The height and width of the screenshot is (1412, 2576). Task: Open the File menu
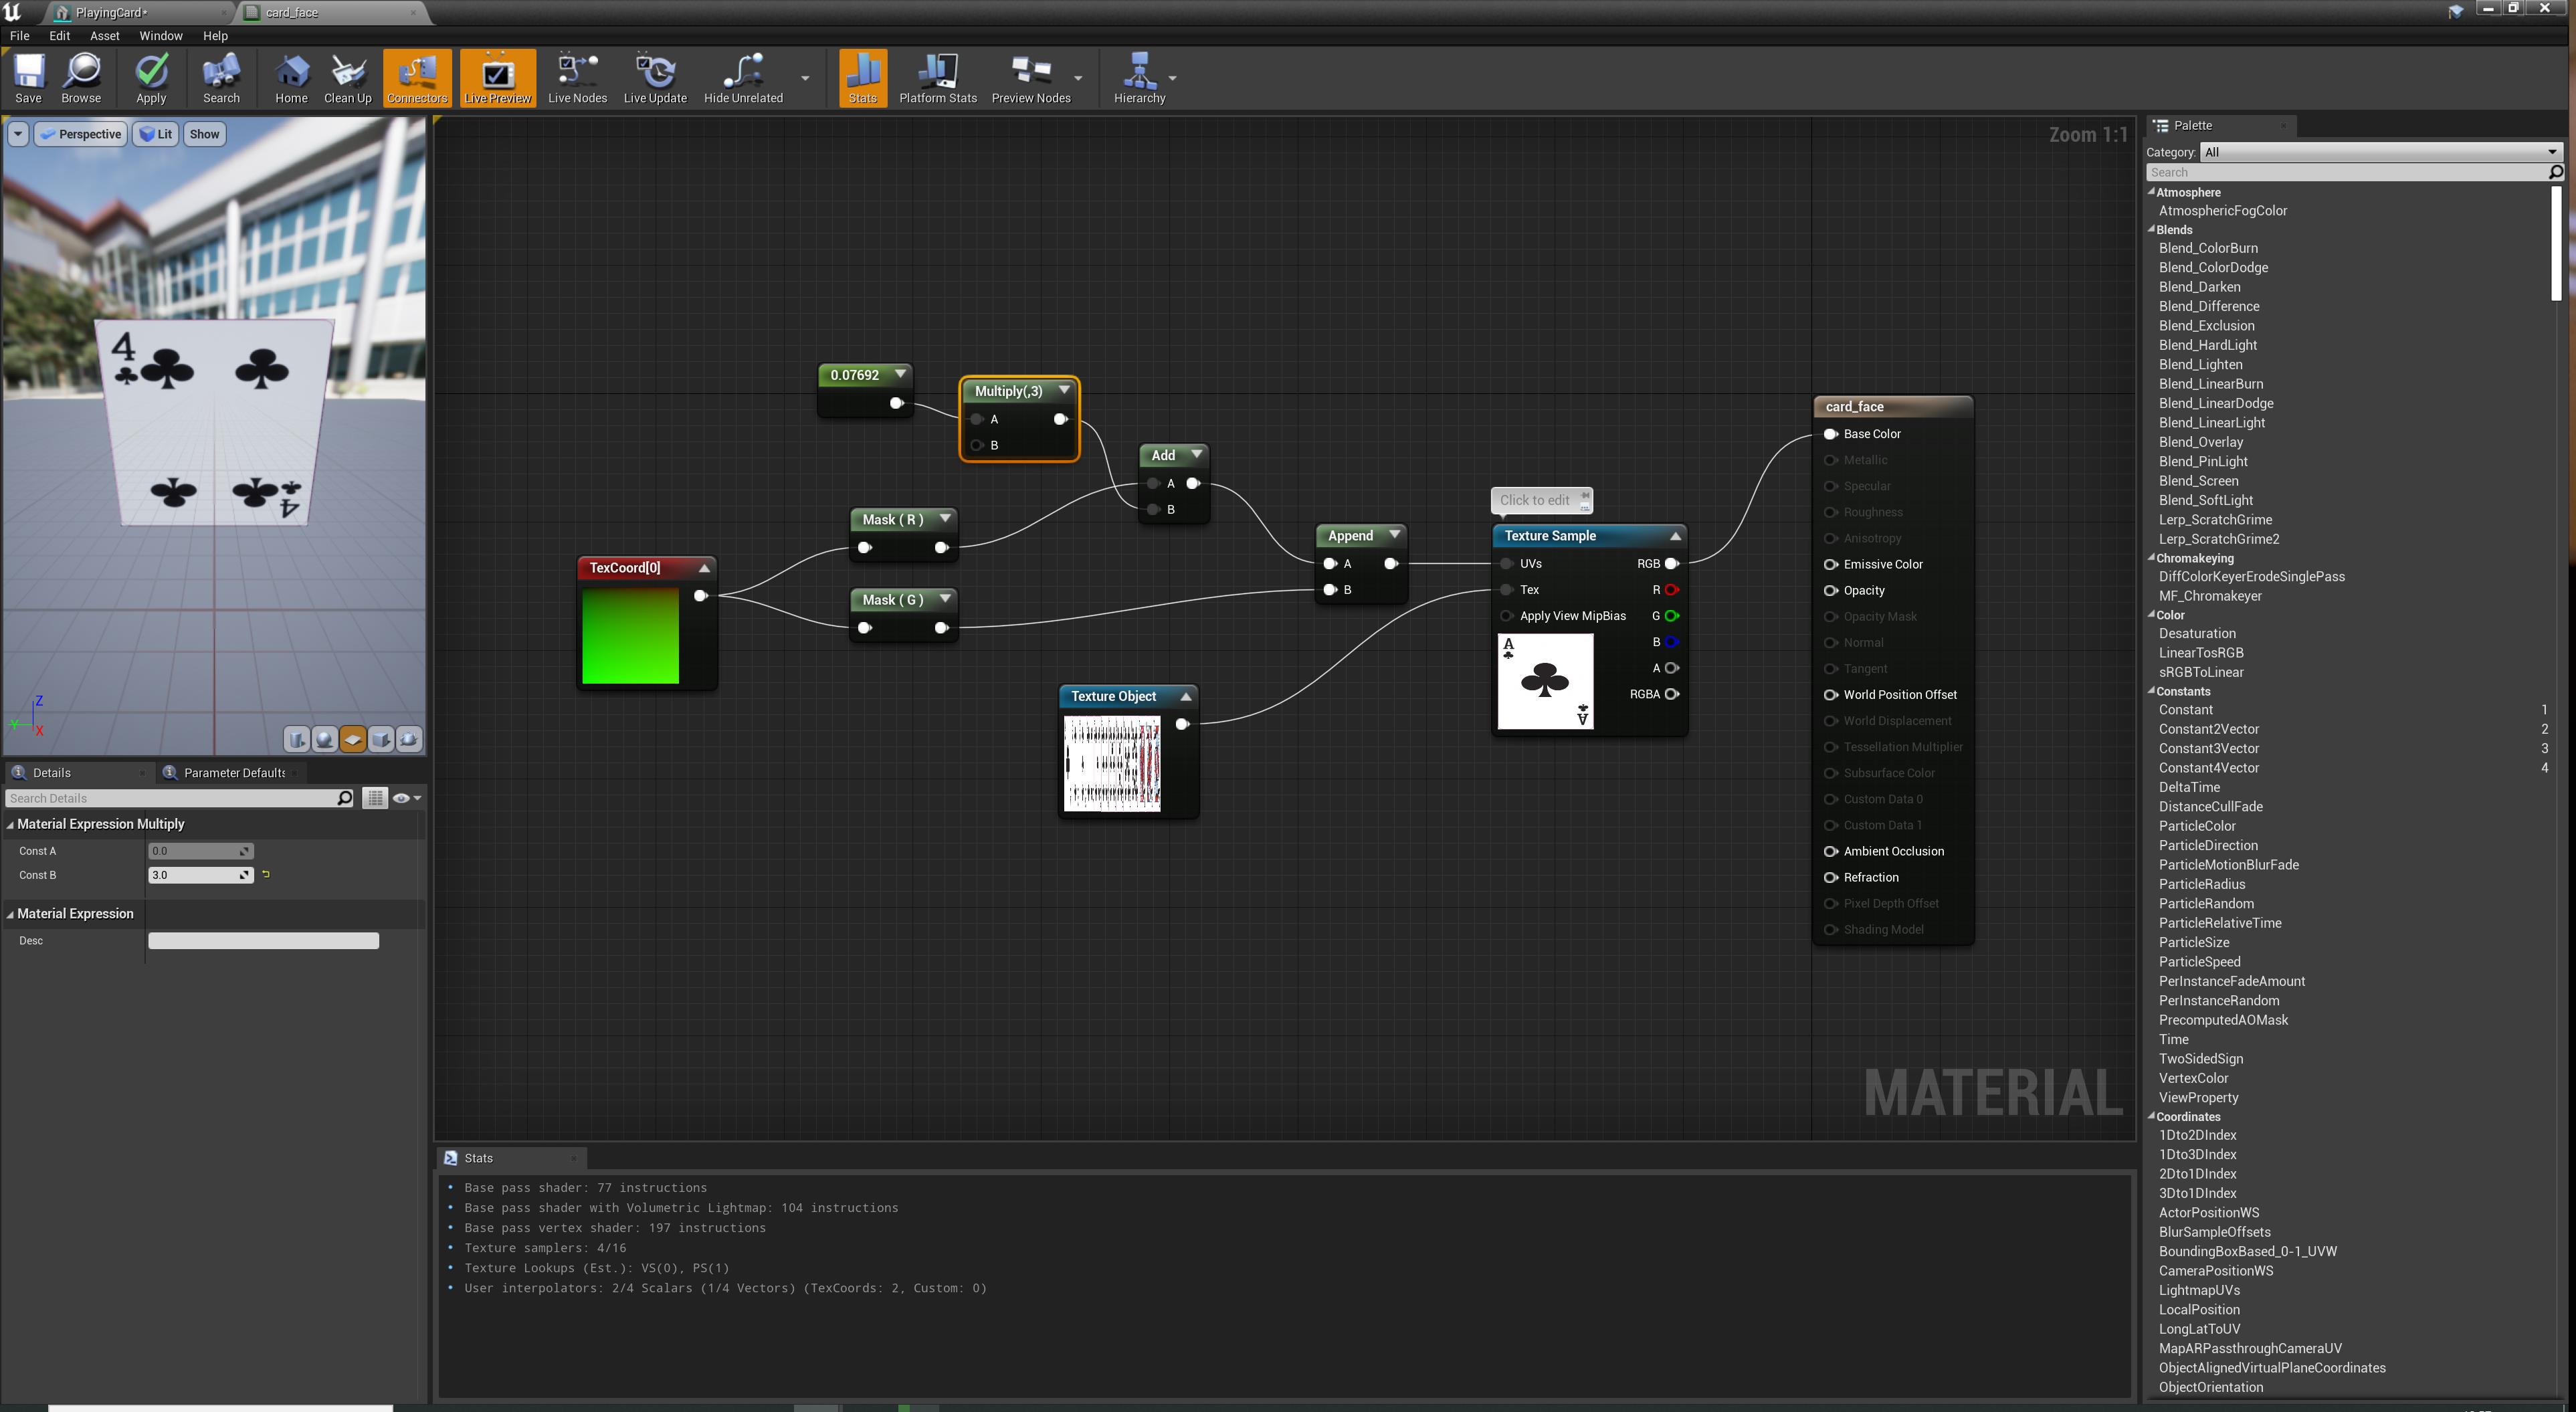pos(19,36)
